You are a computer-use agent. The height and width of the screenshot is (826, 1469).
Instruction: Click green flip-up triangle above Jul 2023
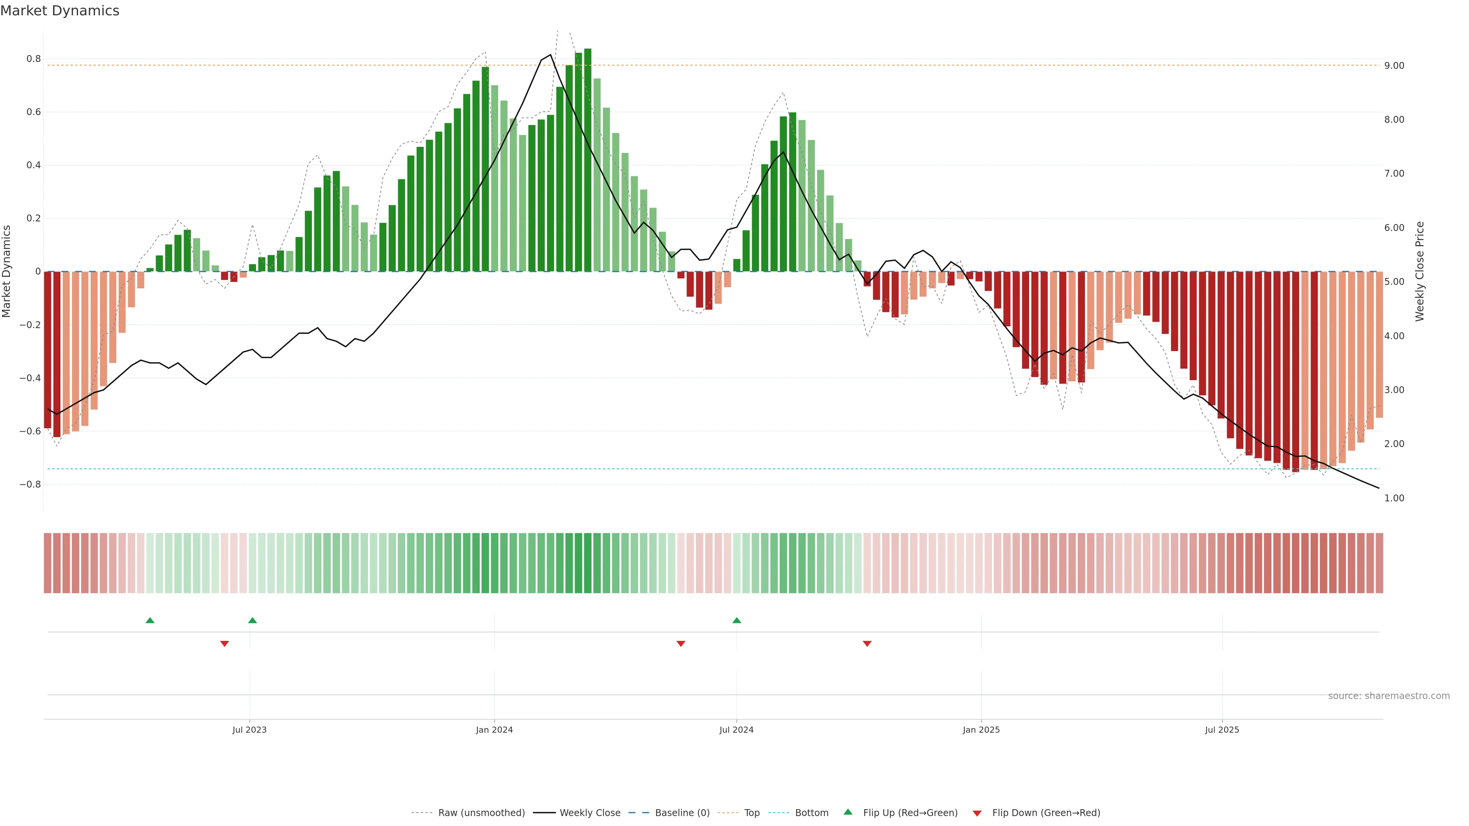coord(252,620)
